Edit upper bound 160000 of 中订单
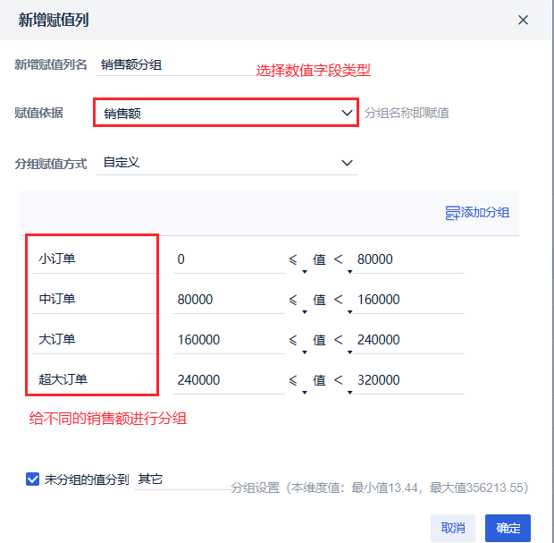Image resolution: width=554 pixels, height=543 pixels. [x=408, y=300]
